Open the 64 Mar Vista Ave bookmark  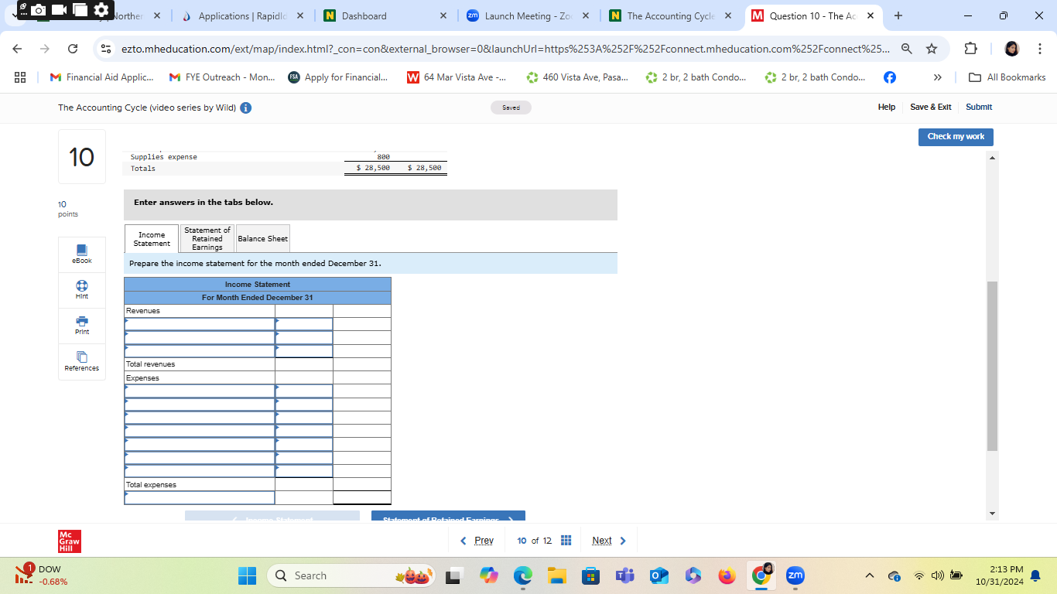[x=457, y=77]
